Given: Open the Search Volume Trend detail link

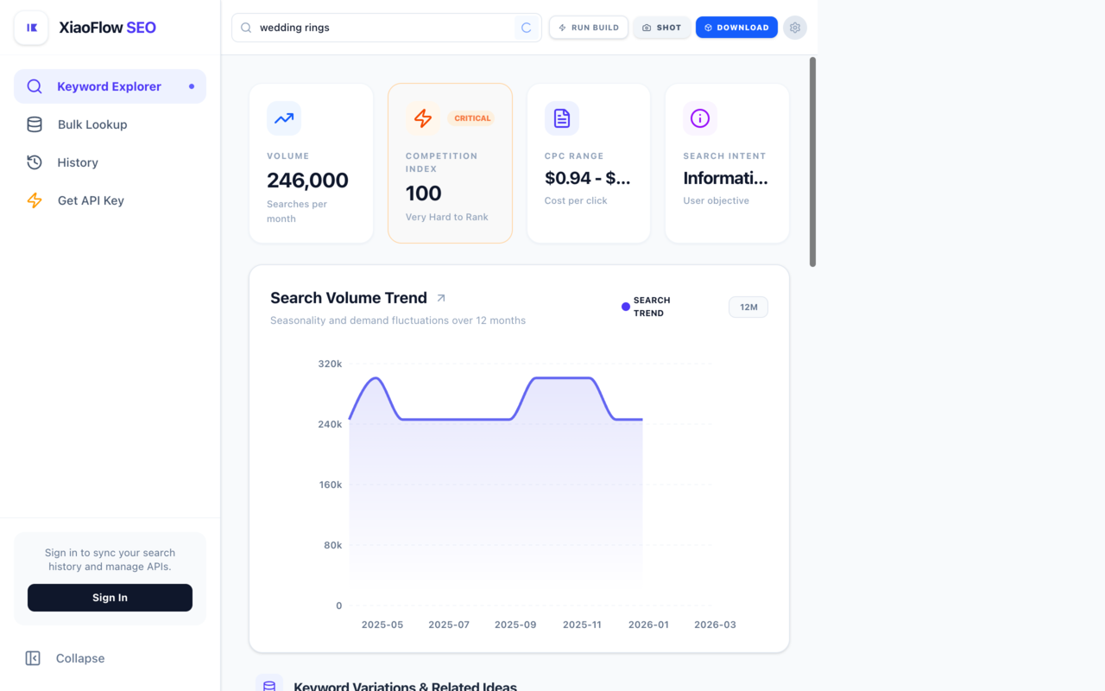Looking at the screenshot, I should click(440, 297).
